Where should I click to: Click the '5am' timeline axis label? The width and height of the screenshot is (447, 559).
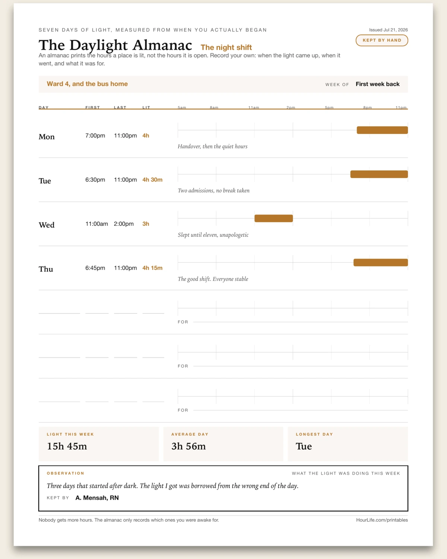pyautogui.click(x=182, y=107)
